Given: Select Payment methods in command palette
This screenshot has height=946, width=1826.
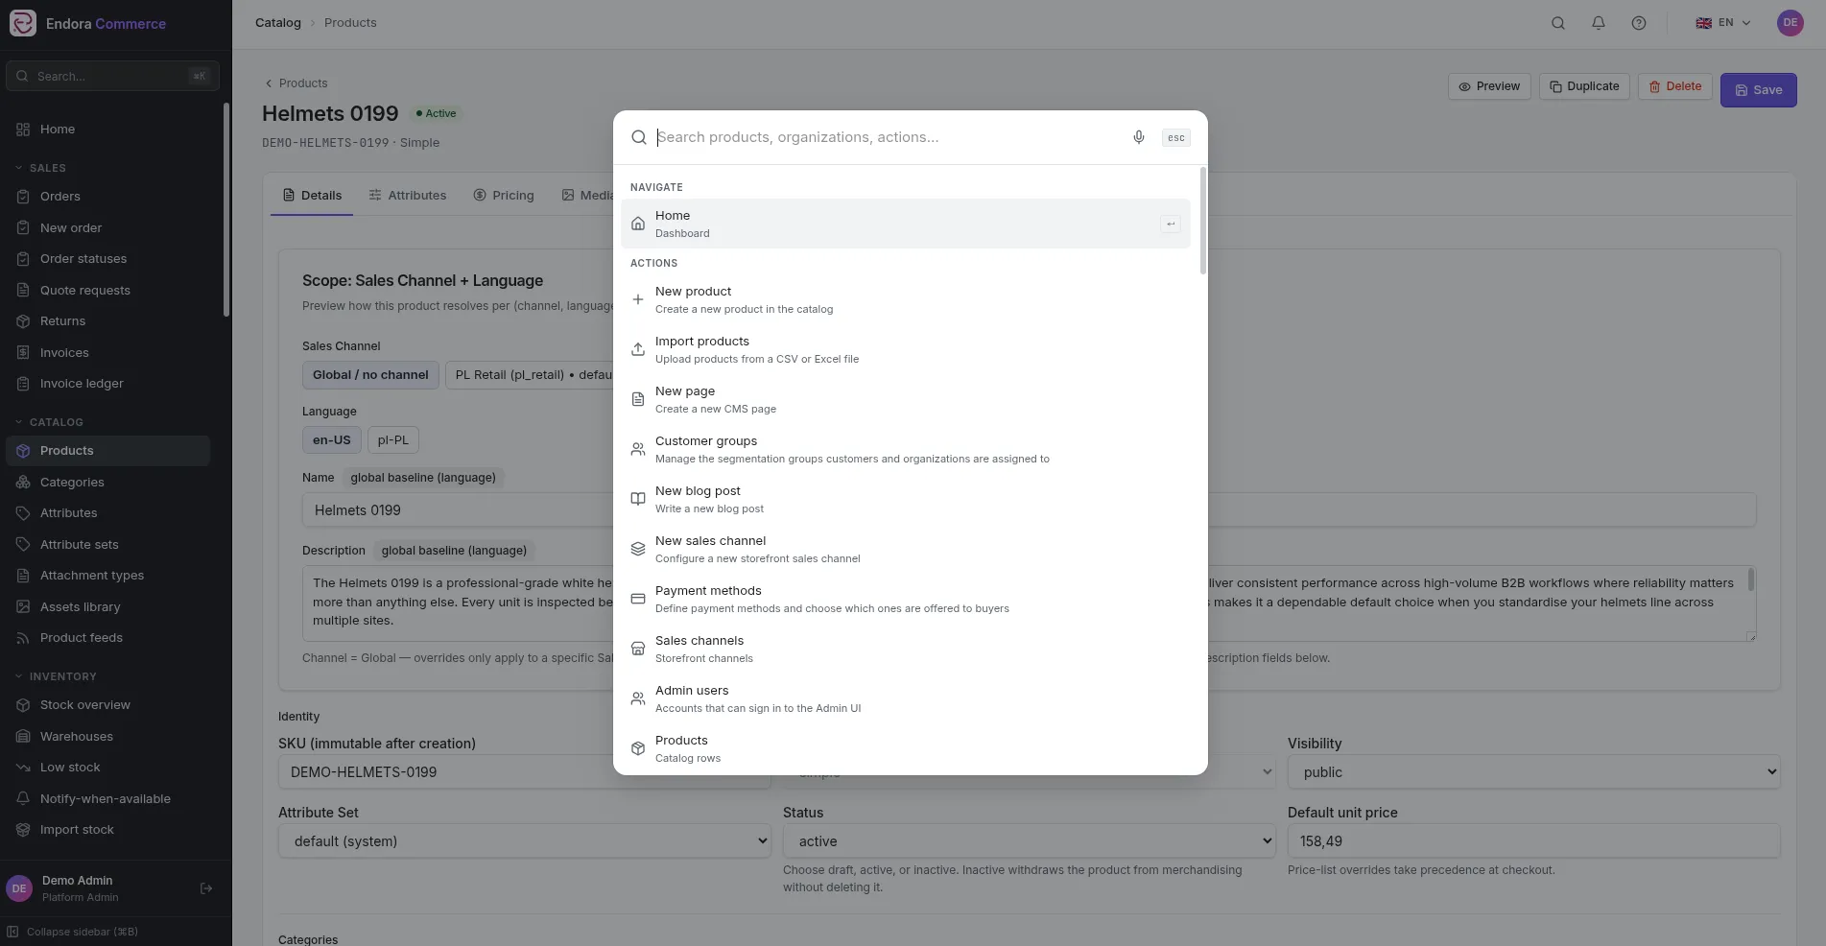Looking at the screenshot, I should [x=905, y=599].
